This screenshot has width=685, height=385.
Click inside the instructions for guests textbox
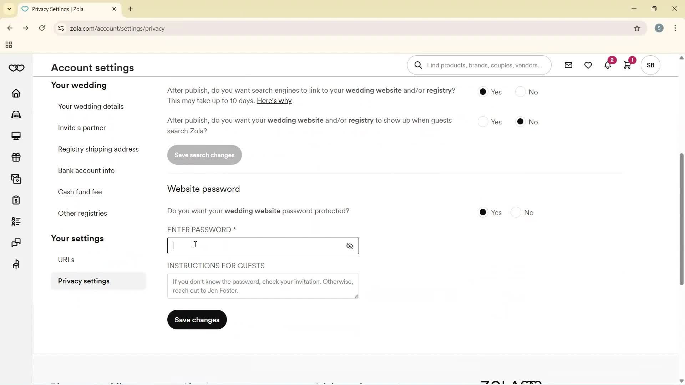click(263, 286)
